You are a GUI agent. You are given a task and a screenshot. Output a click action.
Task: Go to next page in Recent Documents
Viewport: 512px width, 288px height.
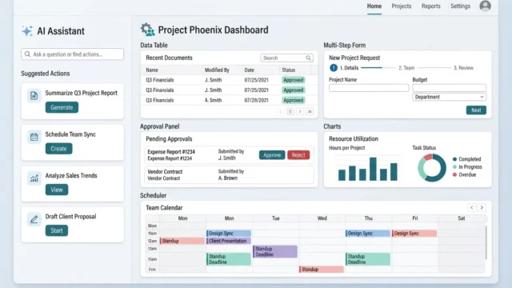pyautogui.click(x=300, y=112)
